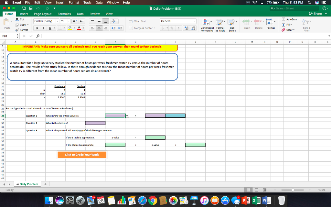
Task: Toggle bold formatting
Action: (37, 27)
